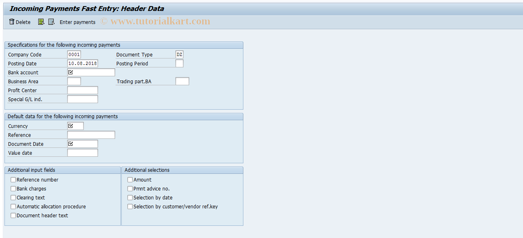Check the Amount additional selection
This screenshot has height=238, width=523.
point(130,180)
